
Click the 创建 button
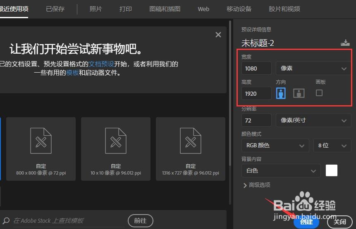306,222
